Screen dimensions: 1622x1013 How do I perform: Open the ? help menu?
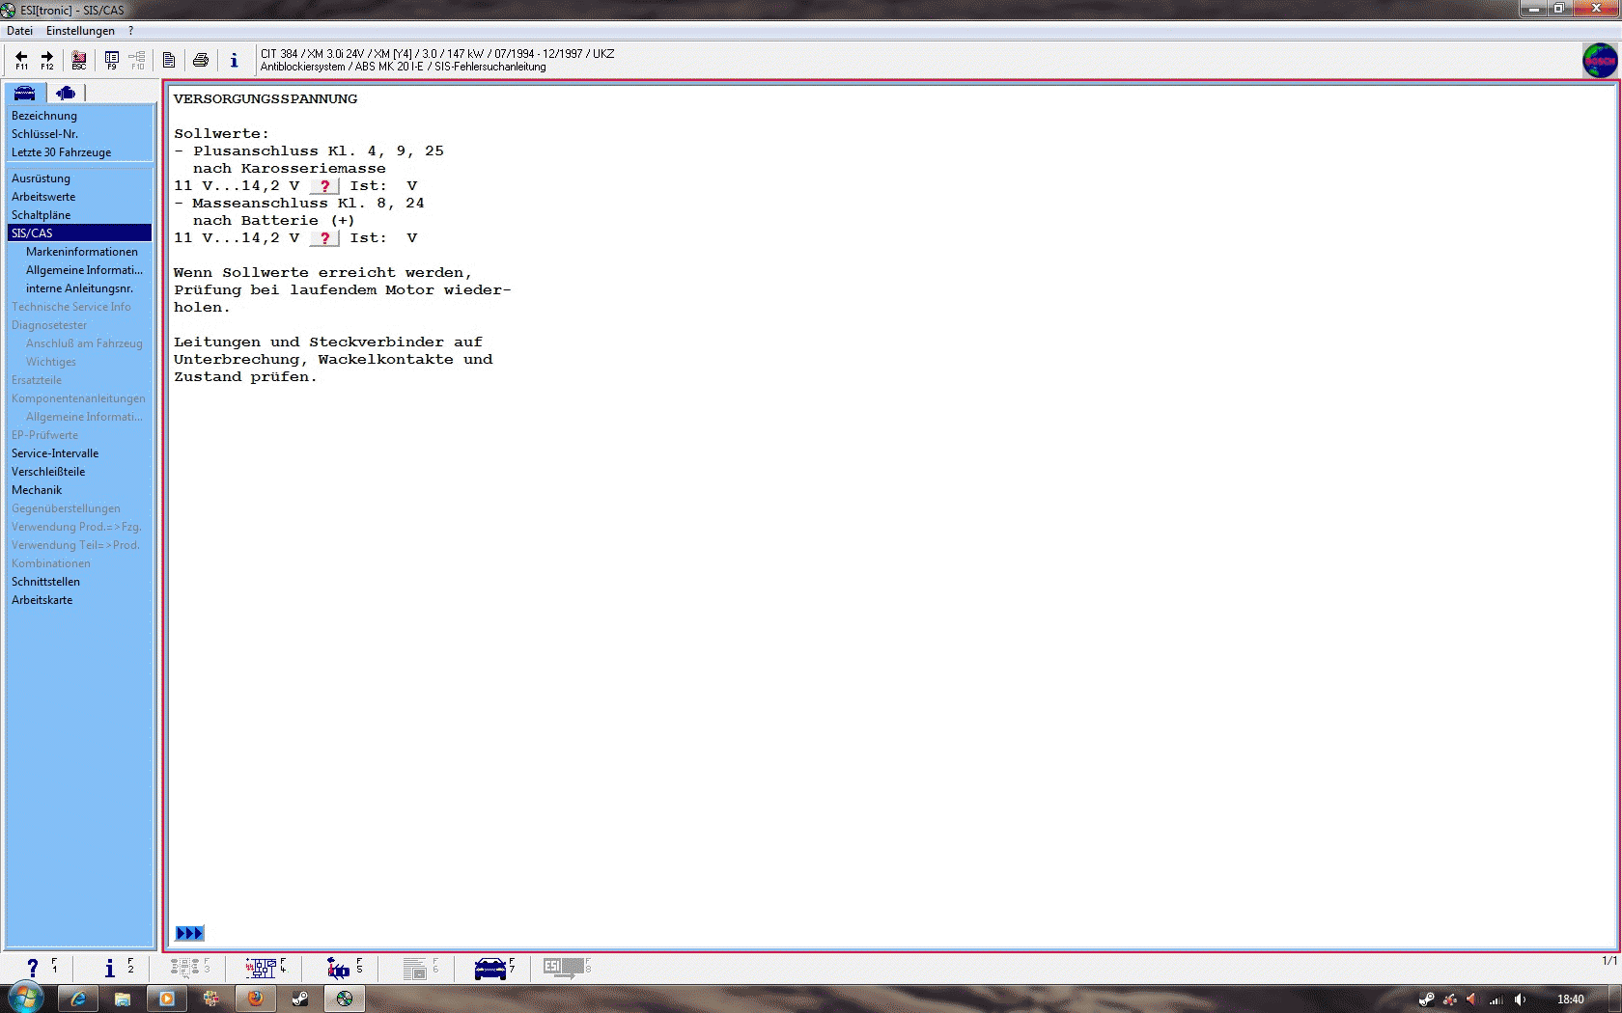pos(130,31)
